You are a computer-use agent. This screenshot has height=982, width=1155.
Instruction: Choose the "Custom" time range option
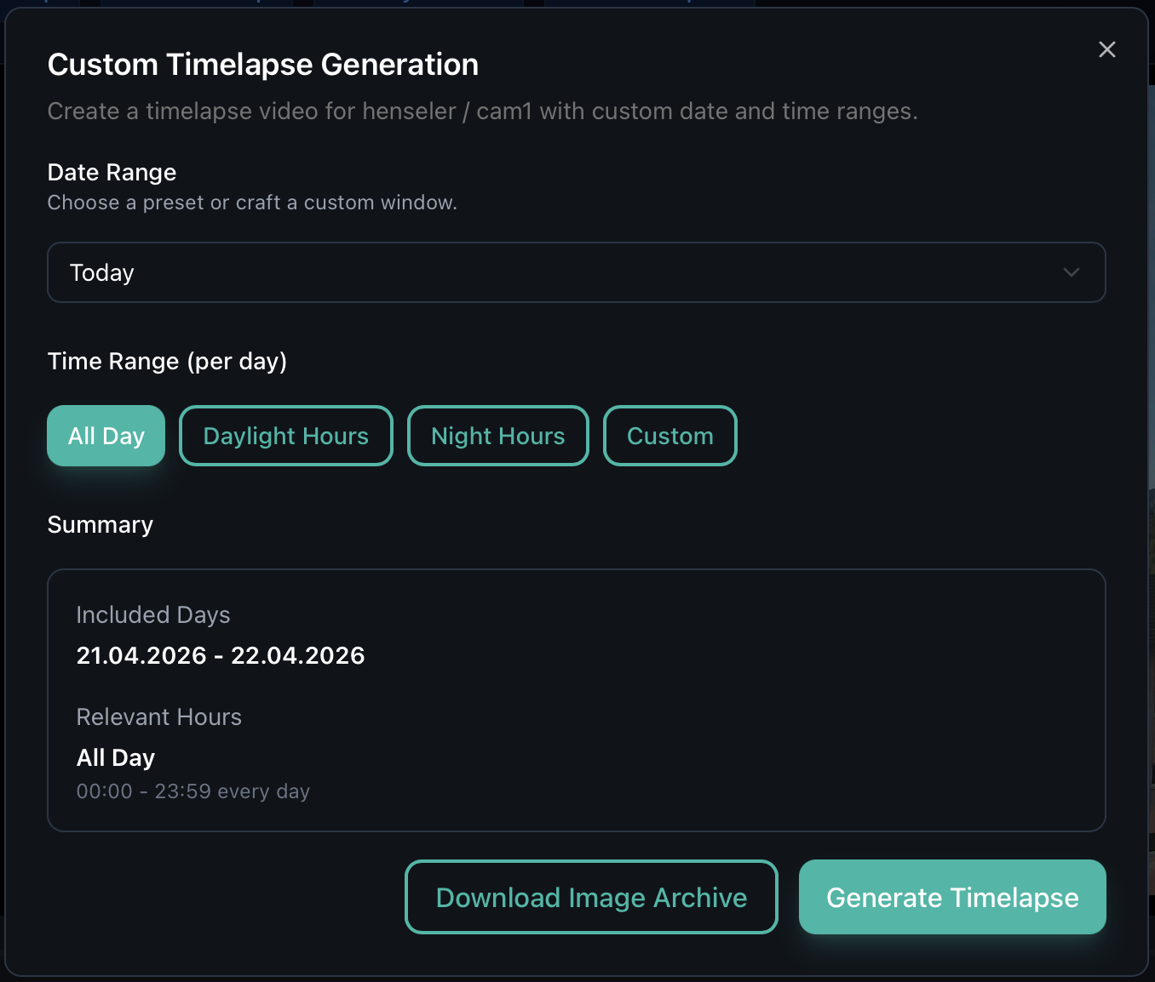[669, 436]
